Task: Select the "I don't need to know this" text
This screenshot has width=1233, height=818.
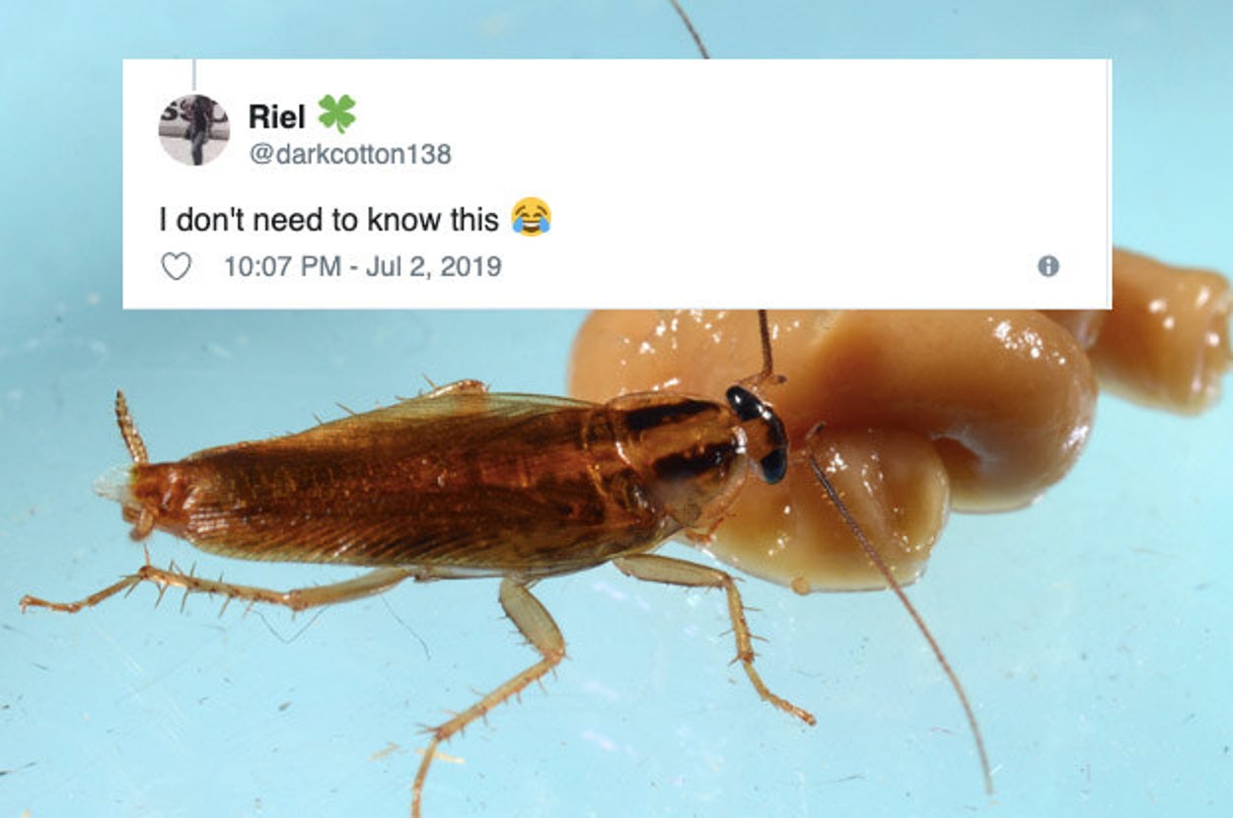Action: click(329, 220)
